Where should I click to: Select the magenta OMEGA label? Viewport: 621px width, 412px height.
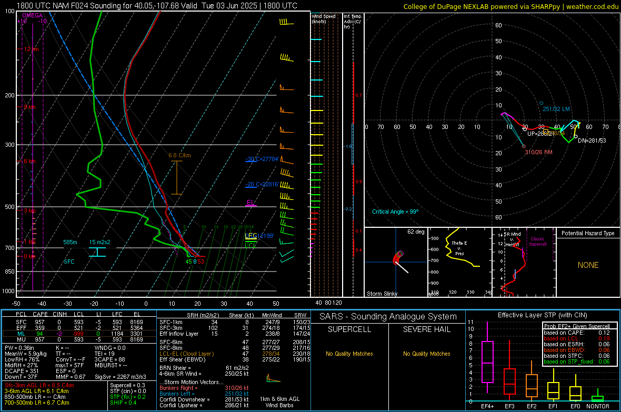[33, 15]
